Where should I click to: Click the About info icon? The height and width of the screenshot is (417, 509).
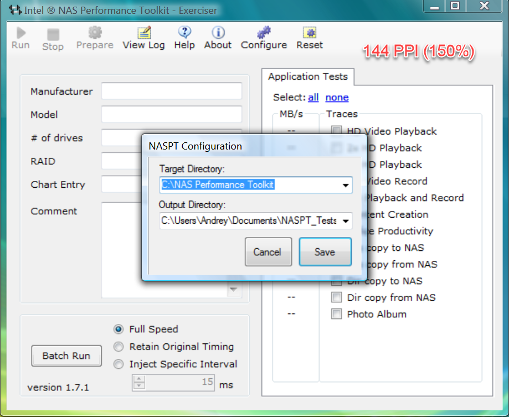[x=218, y=33]
